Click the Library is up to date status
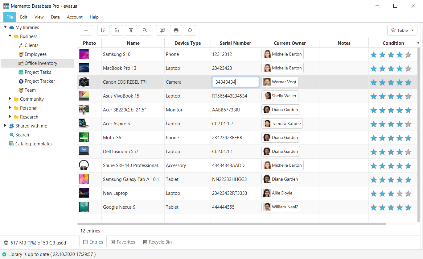 pos(52,254)
